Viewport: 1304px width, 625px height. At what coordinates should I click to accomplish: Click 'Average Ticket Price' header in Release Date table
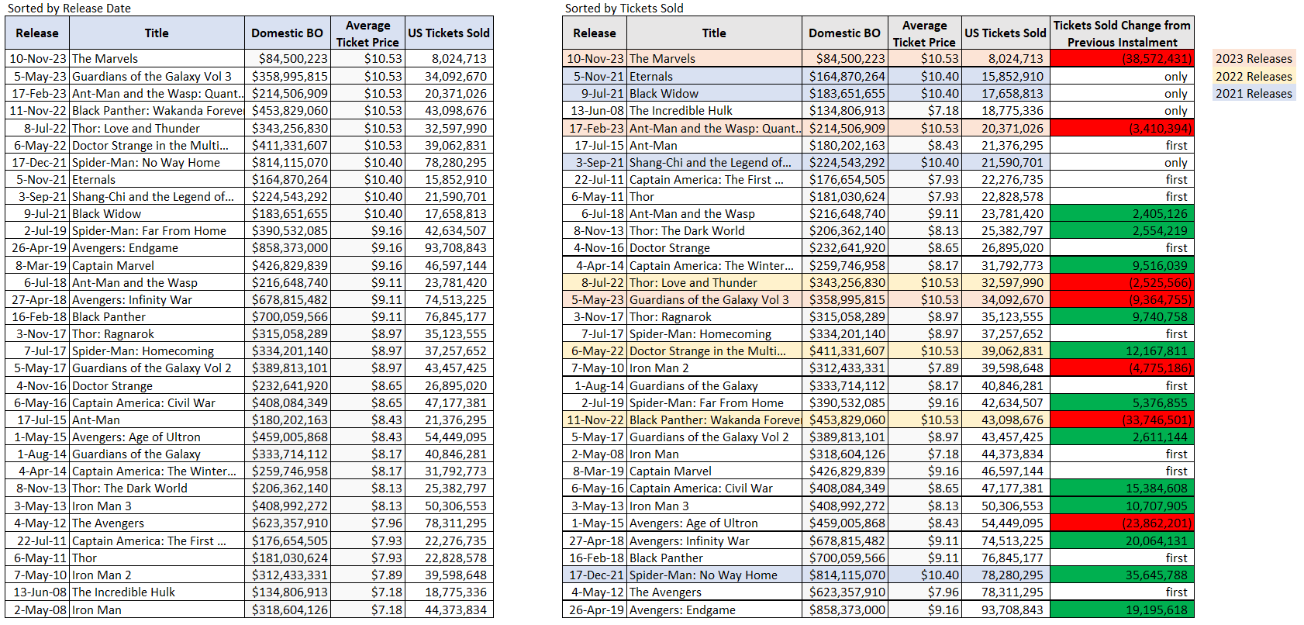[367, 33]
